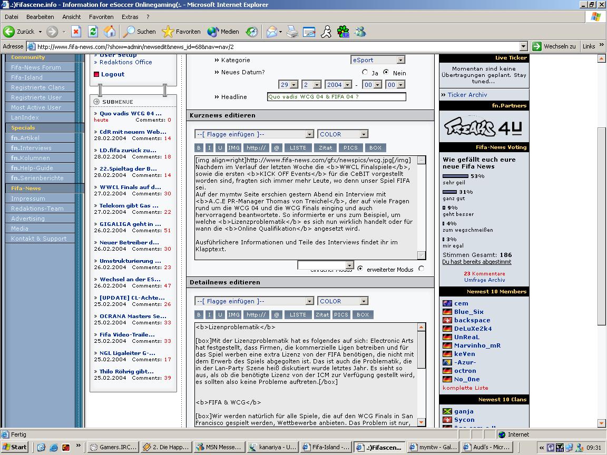Click the @ email button in Detailnews

(277, 315)
